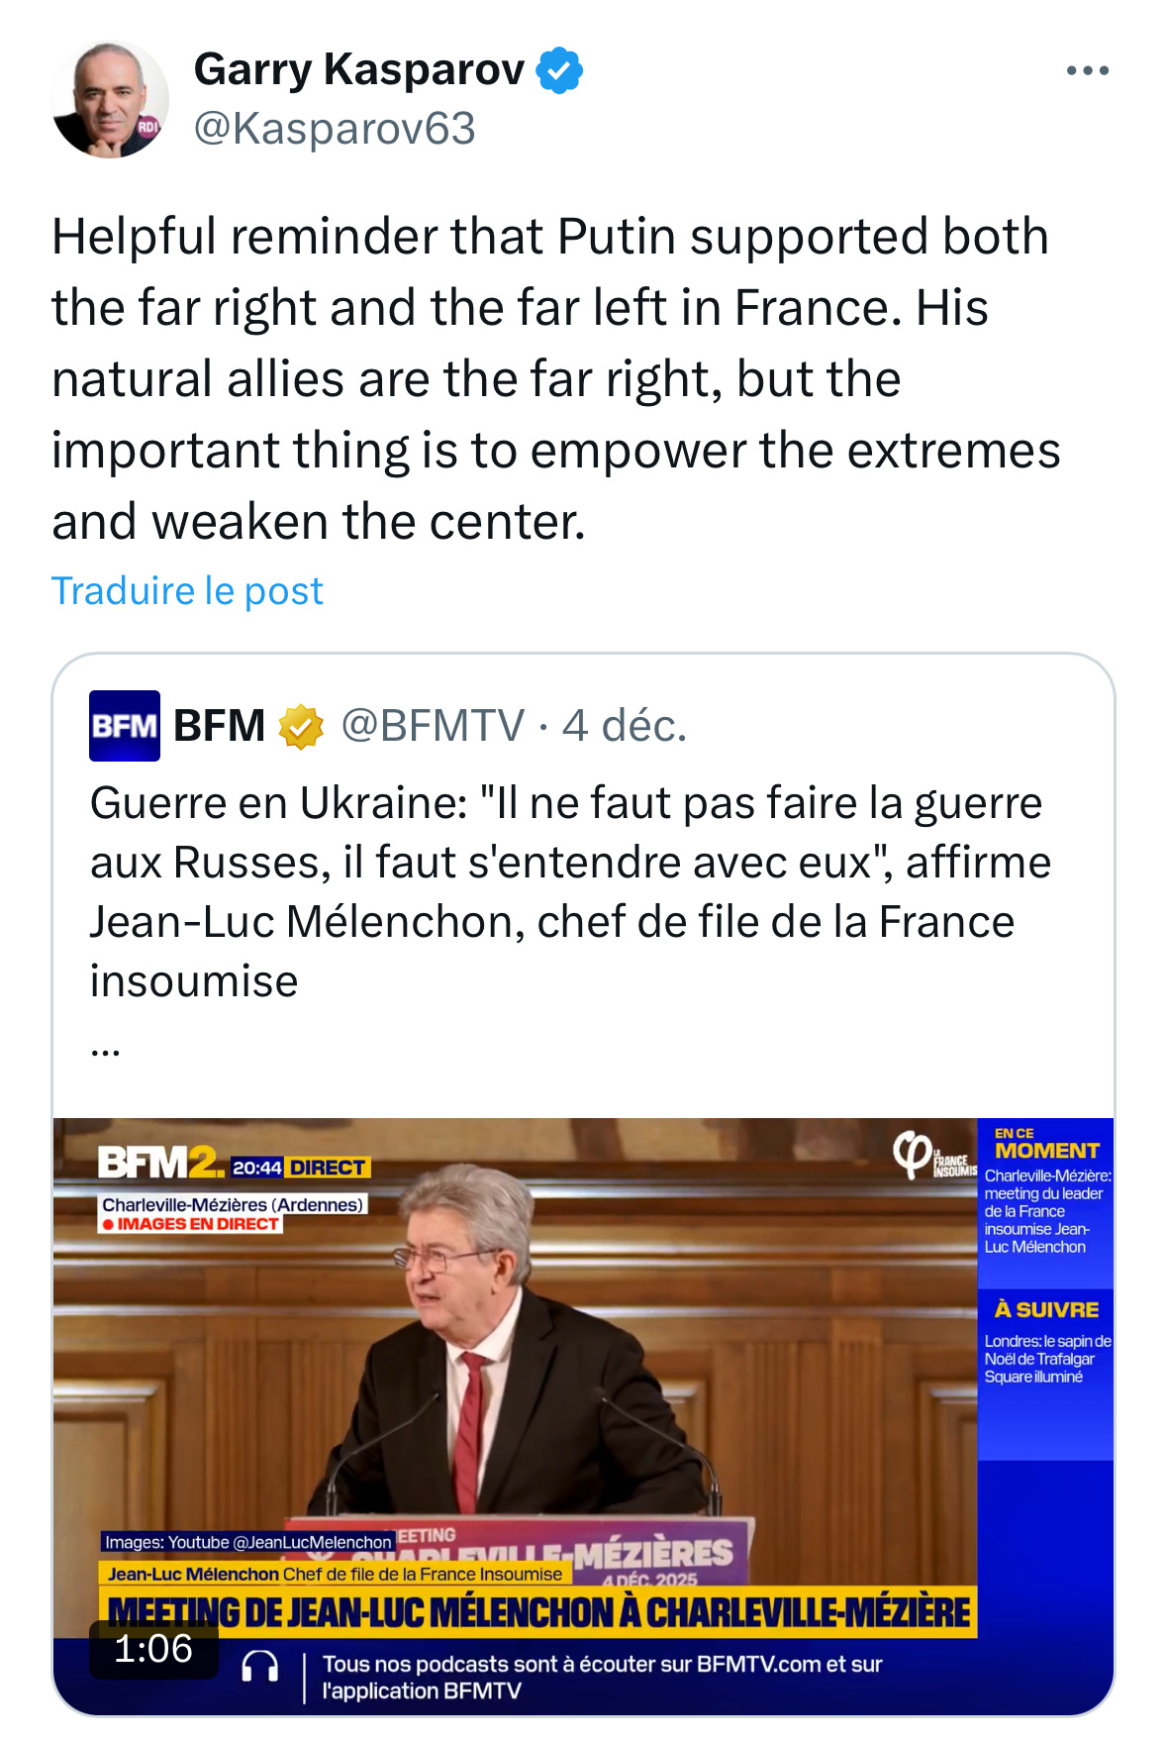Open the @Kasparov63 handle link

click(335, 129)
